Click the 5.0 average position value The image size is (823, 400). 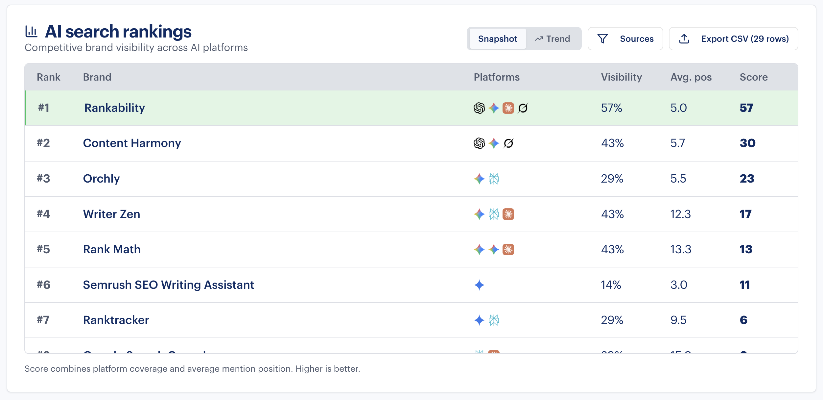coord(678,108)
